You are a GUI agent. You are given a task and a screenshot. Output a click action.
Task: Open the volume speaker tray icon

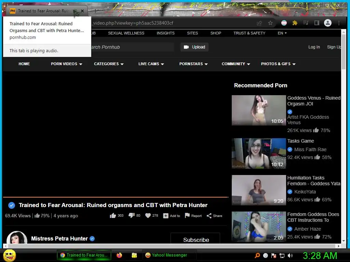(290, 256)
